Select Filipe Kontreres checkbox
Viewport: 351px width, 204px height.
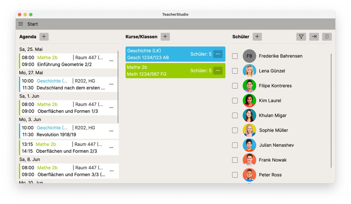click(235, 86)
